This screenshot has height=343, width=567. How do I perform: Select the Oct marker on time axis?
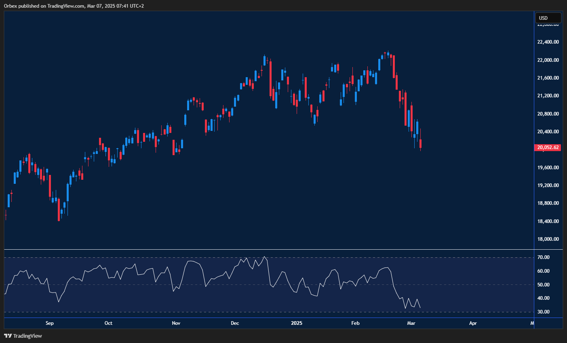click(x=108, y=323)
